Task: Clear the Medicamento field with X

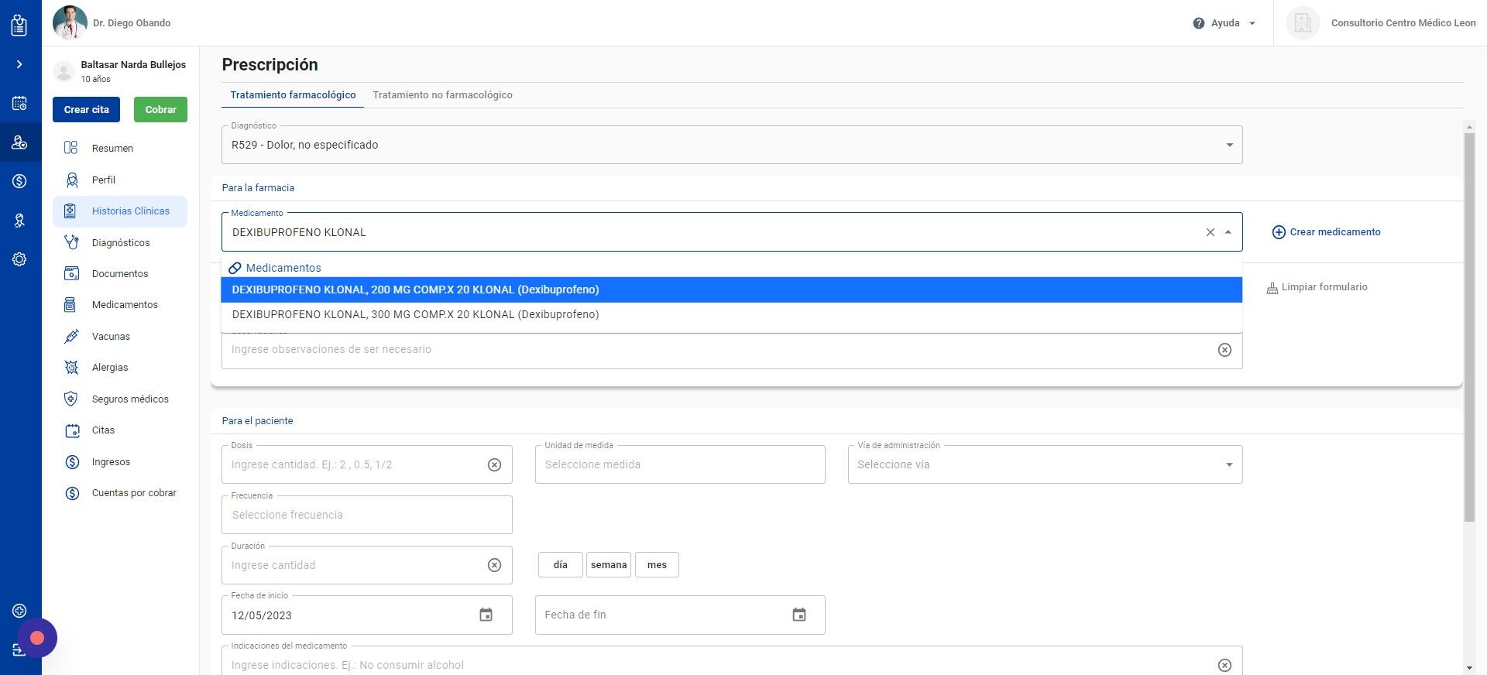Action: click(x=1210, y=232)
